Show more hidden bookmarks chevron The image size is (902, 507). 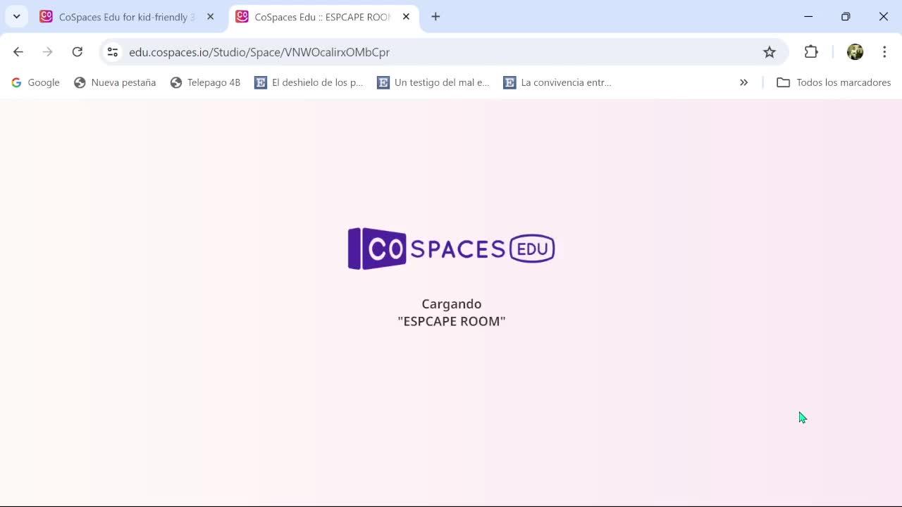click(743, 82)
